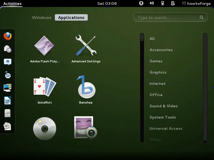Filter by Office category

coord(156,95)
